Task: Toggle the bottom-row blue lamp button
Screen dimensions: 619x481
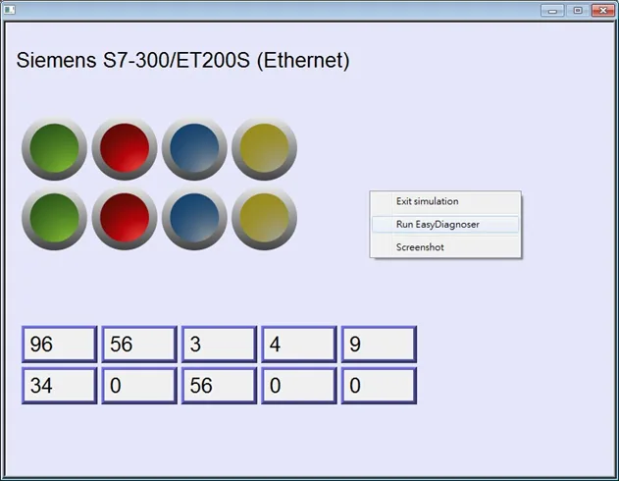Action: point(194,218)
